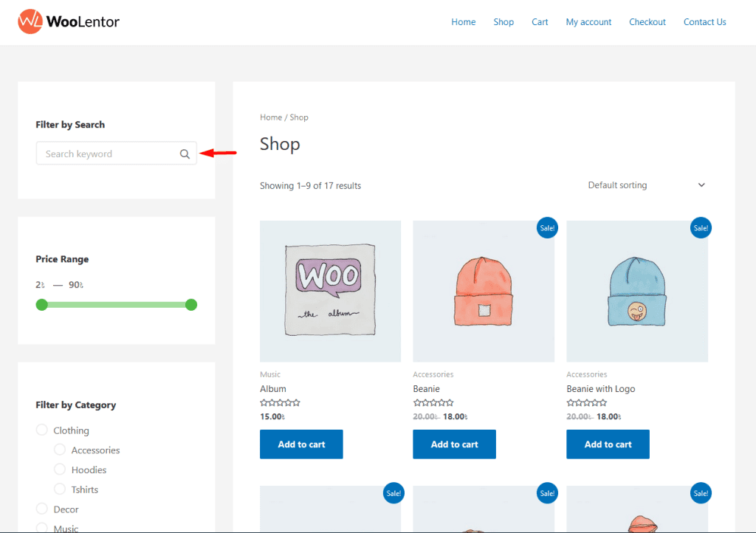The width and height of the screenshot is (756, 533).
Task: Click the Album star rating
Action: [x=280, y=403]
